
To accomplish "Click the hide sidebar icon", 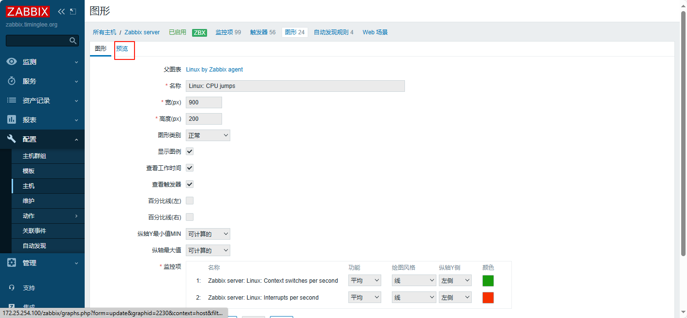I will [x=73, y=11].
